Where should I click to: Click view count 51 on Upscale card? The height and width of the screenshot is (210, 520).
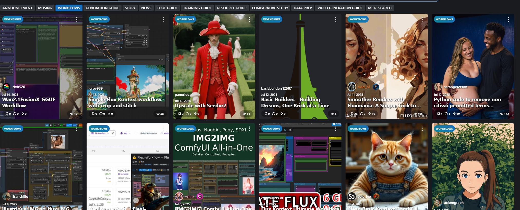(246, 114)
